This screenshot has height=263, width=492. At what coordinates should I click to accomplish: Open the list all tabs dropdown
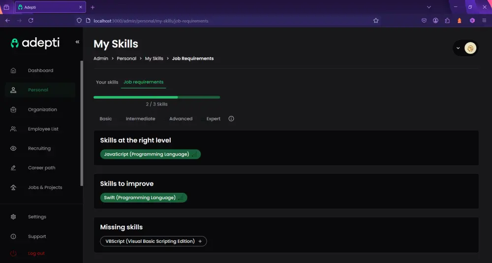tap(429, 7)
